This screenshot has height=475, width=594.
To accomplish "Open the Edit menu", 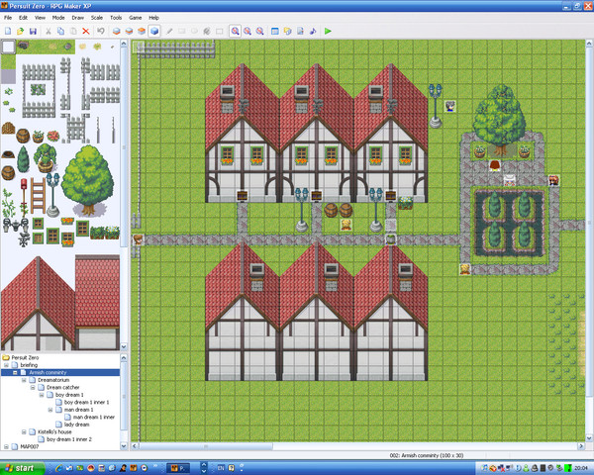I will pyautogui.click(x=23, y=18).
